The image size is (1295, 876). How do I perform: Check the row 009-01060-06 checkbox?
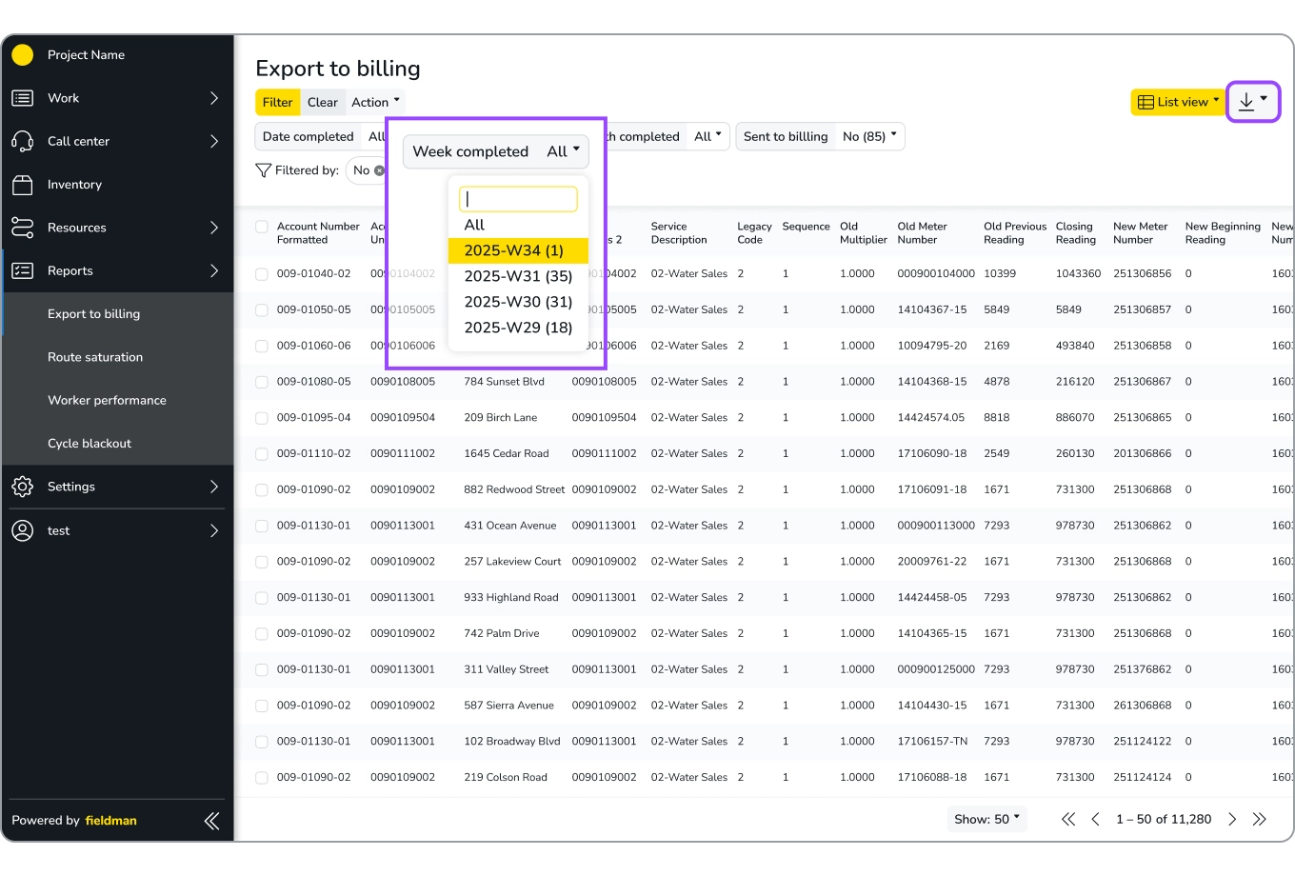262,347
